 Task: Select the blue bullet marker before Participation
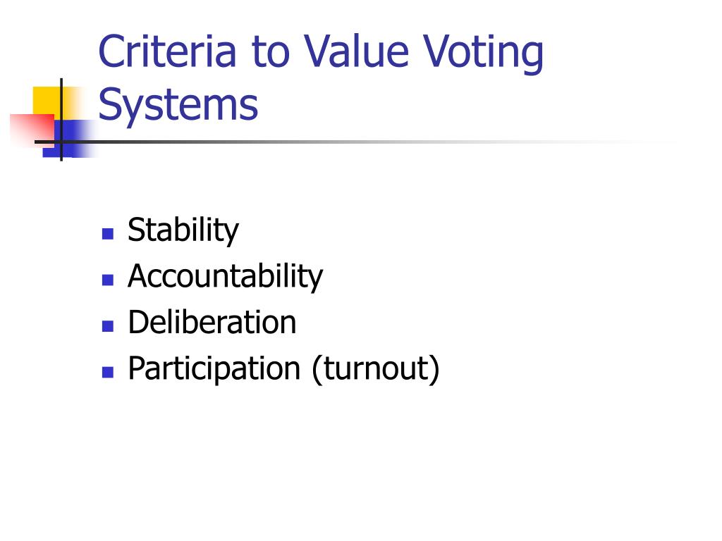pos(108,372)
